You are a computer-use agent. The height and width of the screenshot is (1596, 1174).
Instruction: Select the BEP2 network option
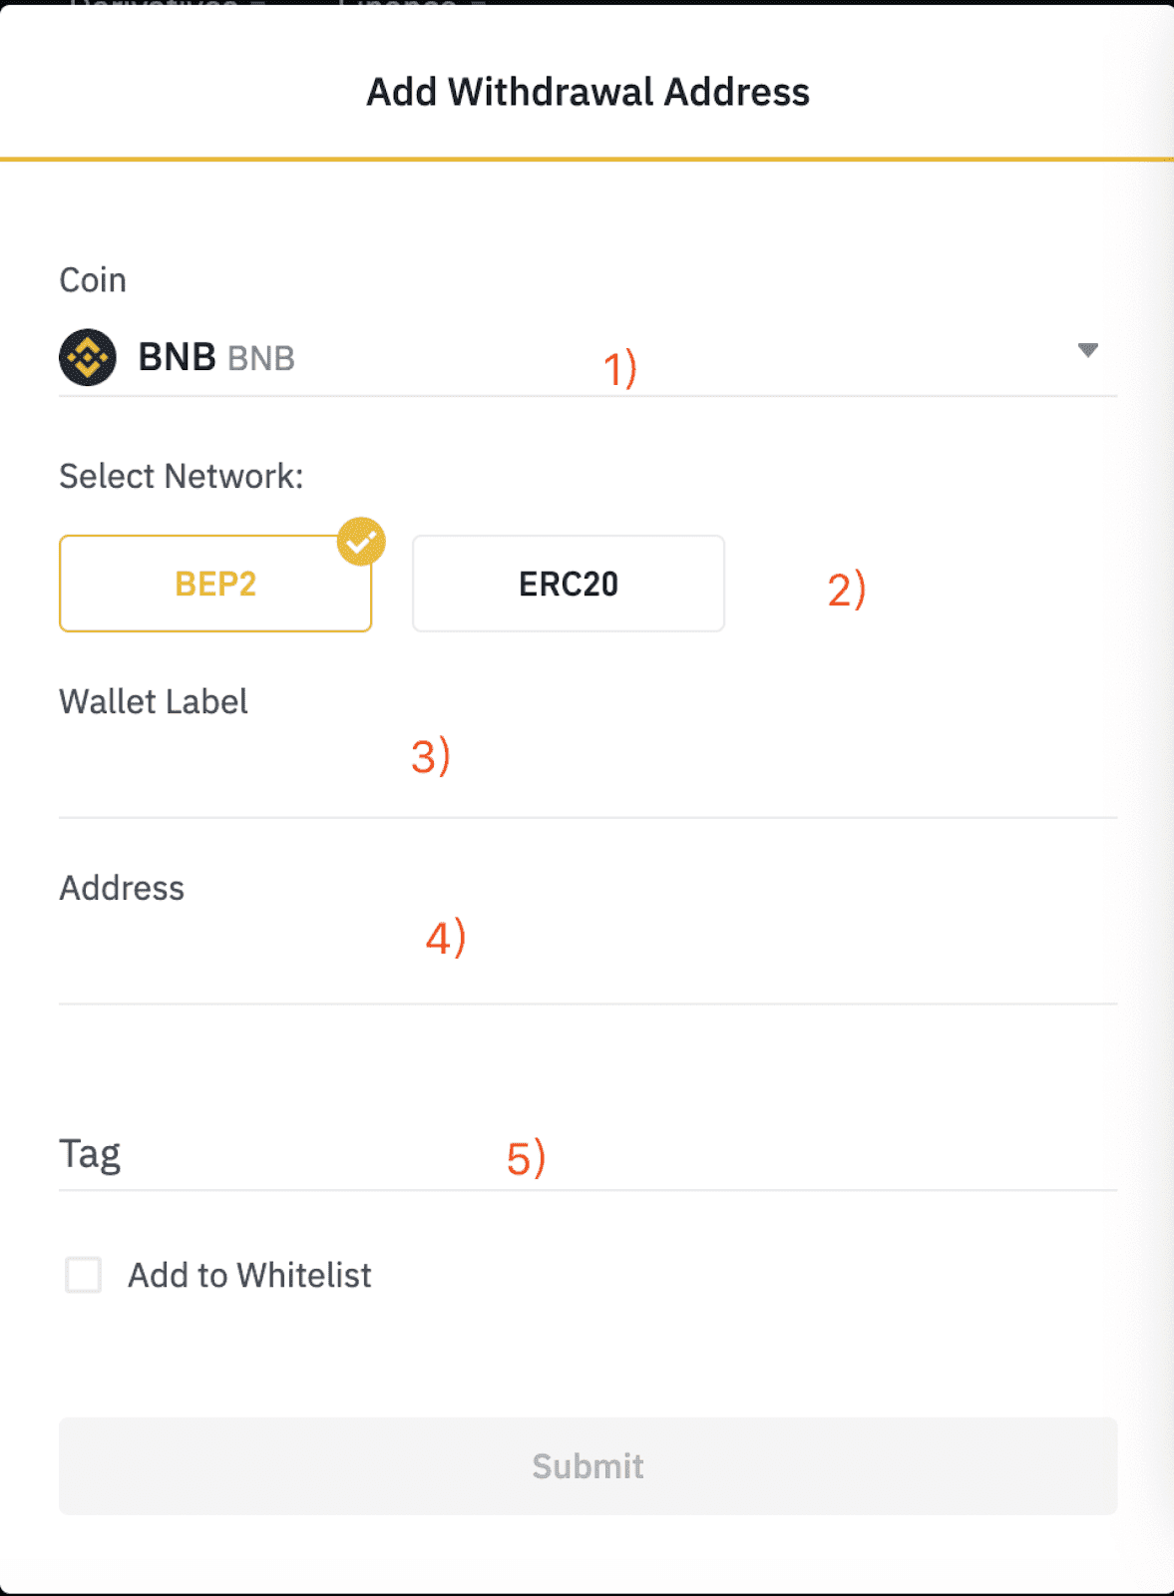(215, 584)
